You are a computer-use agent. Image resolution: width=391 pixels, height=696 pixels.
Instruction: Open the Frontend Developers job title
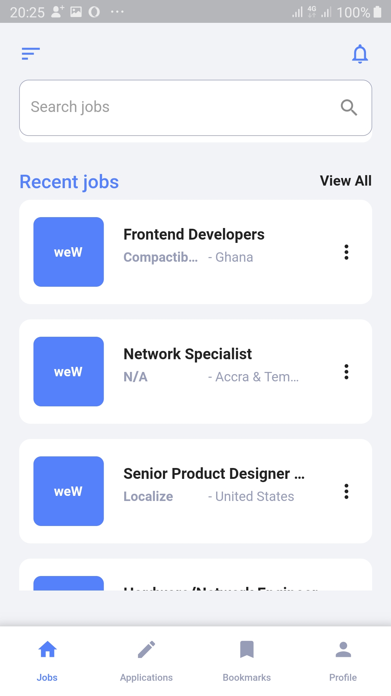pos(194,235)
